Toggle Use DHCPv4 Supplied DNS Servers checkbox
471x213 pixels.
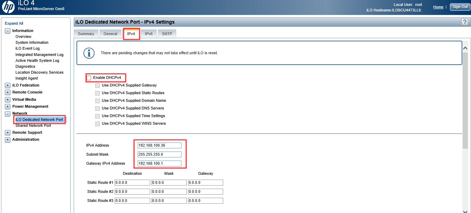[97, 108]
